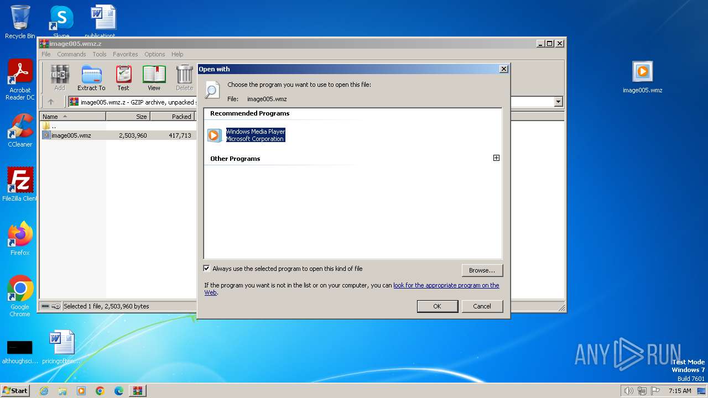
Task: Select image005.wmz row in archive list
Action: [x=118, y=135]
